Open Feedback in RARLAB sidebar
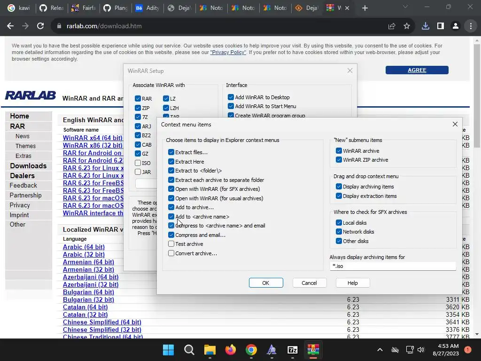The width and height of the screenshot is (481, 361). click(x=23, y=185)
